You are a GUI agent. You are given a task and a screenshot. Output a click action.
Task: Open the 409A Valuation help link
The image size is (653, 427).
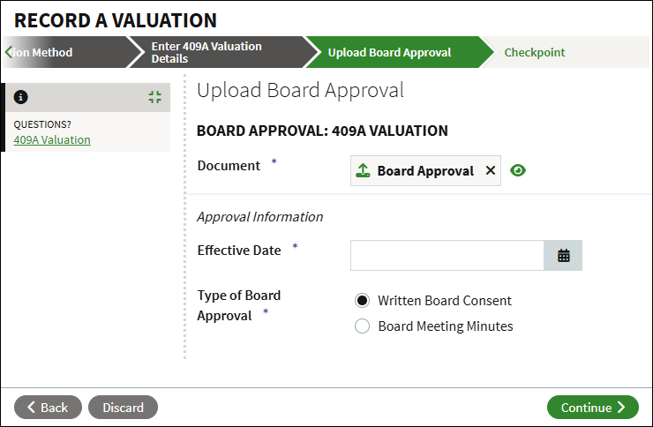pyautogui.click(x=52, y=140)
